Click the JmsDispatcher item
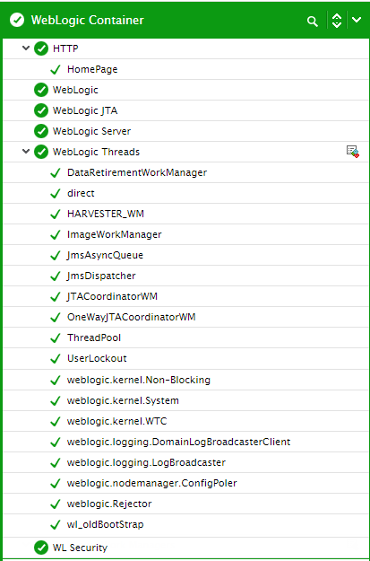This screenshot has width=370, height=561. click(x=101, y=276)
